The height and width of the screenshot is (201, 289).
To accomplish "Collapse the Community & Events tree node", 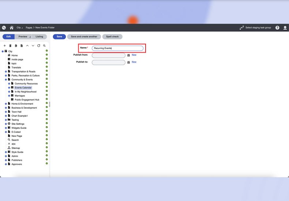I will tap(6, 80).
